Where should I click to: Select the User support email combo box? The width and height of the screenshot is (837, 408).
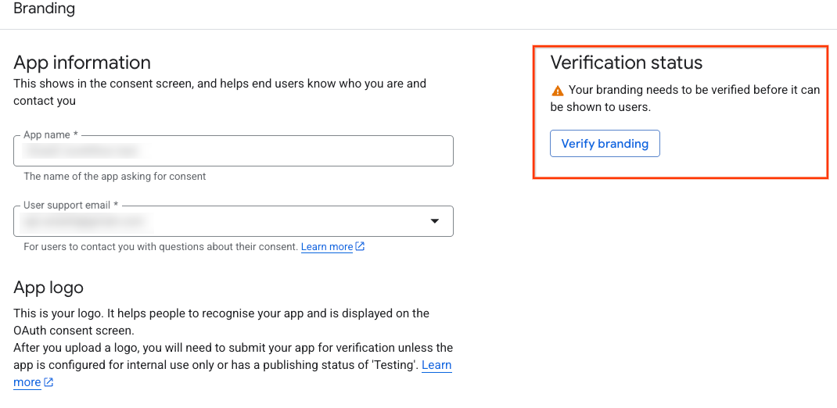(233, 221)
